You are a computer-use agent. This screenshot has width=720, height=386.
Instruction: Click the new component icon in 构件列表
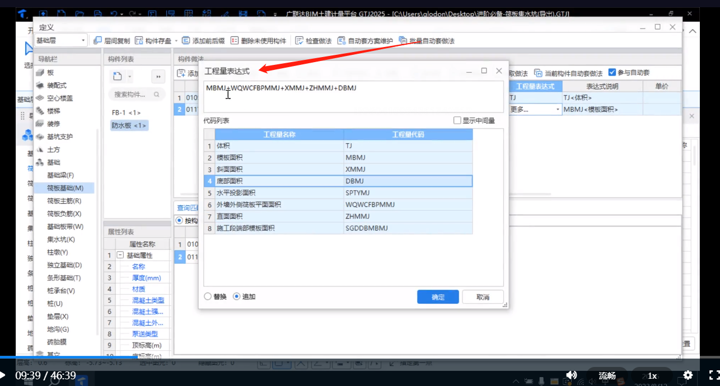point(117,76)
